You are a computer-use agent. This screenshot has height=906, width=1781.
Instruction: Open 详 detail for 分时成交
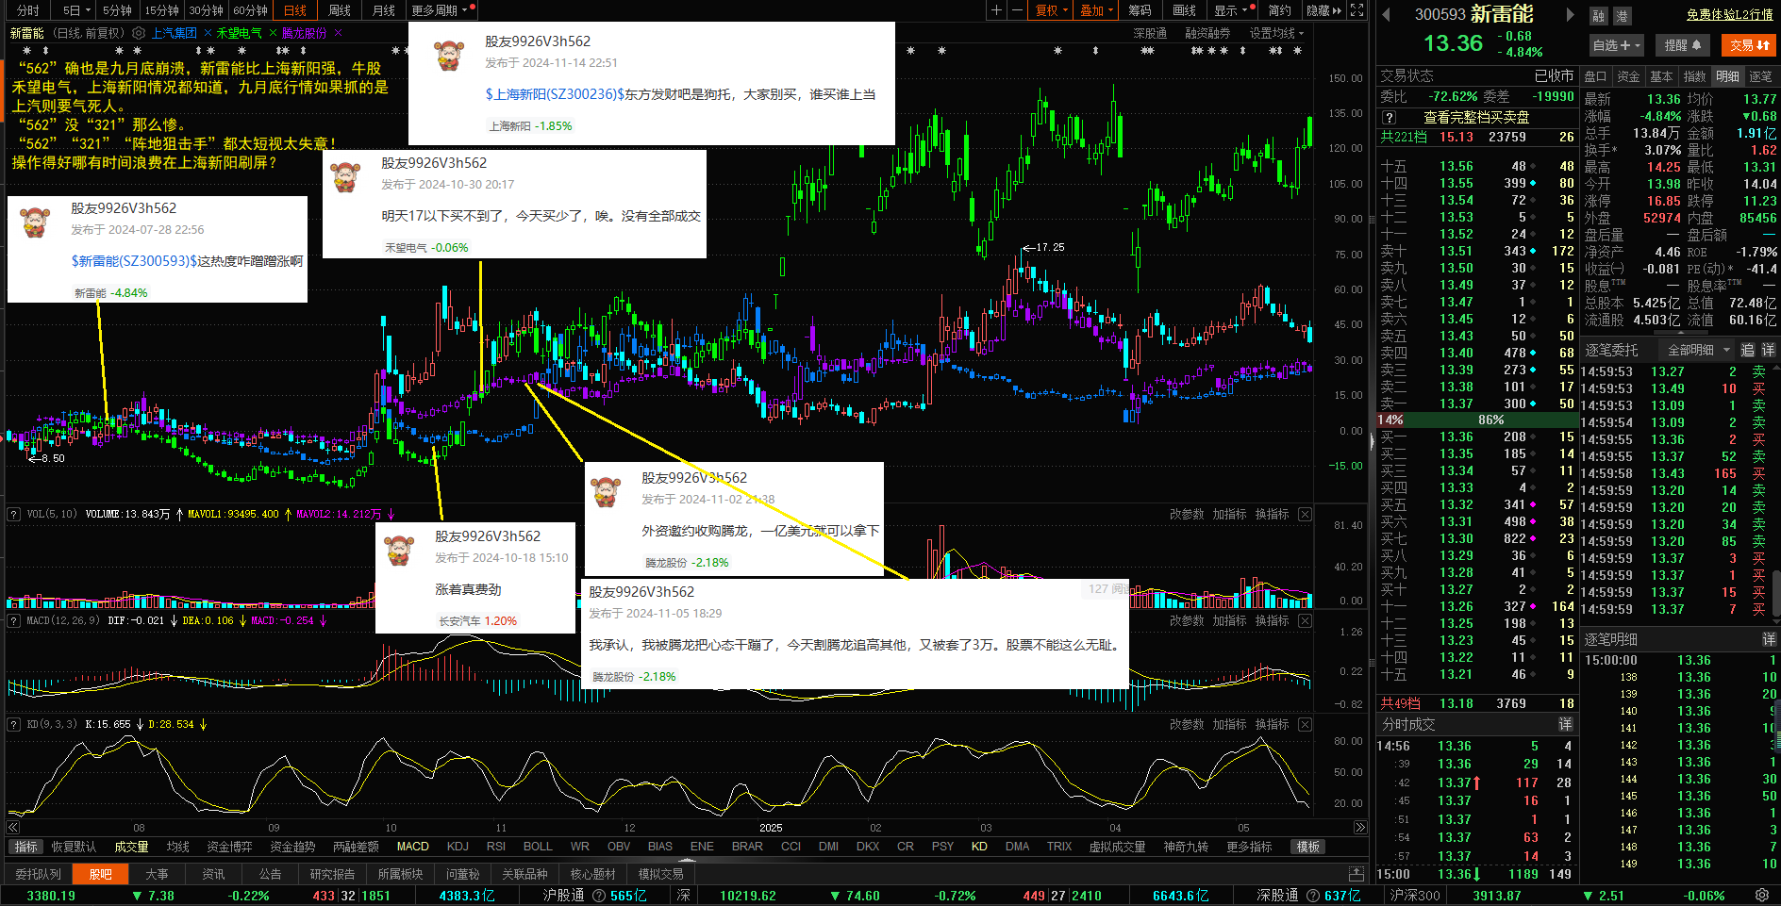coord(1565,724)
